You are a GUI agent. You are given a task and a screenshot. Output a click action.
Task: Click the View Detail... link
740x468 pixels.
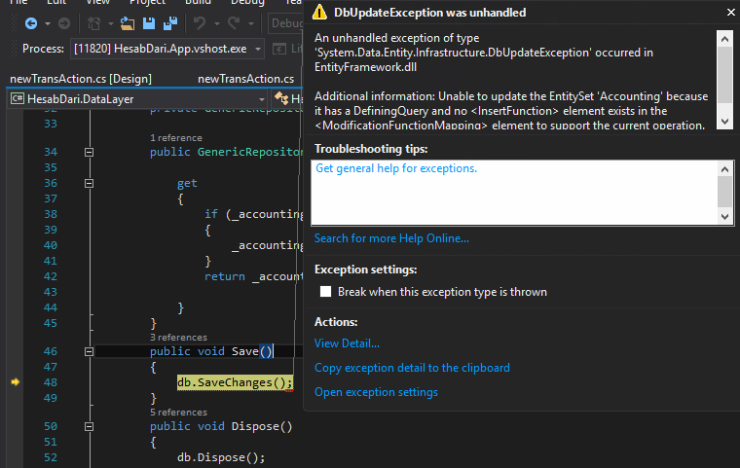347,343
